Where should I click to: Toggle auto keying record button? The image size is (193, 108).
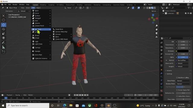pyautogui.click(x=69, y=95)
